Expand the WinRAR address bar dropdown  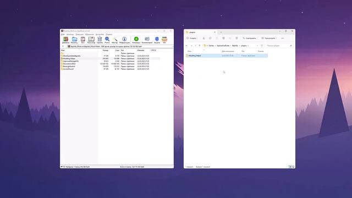[172, 46]
